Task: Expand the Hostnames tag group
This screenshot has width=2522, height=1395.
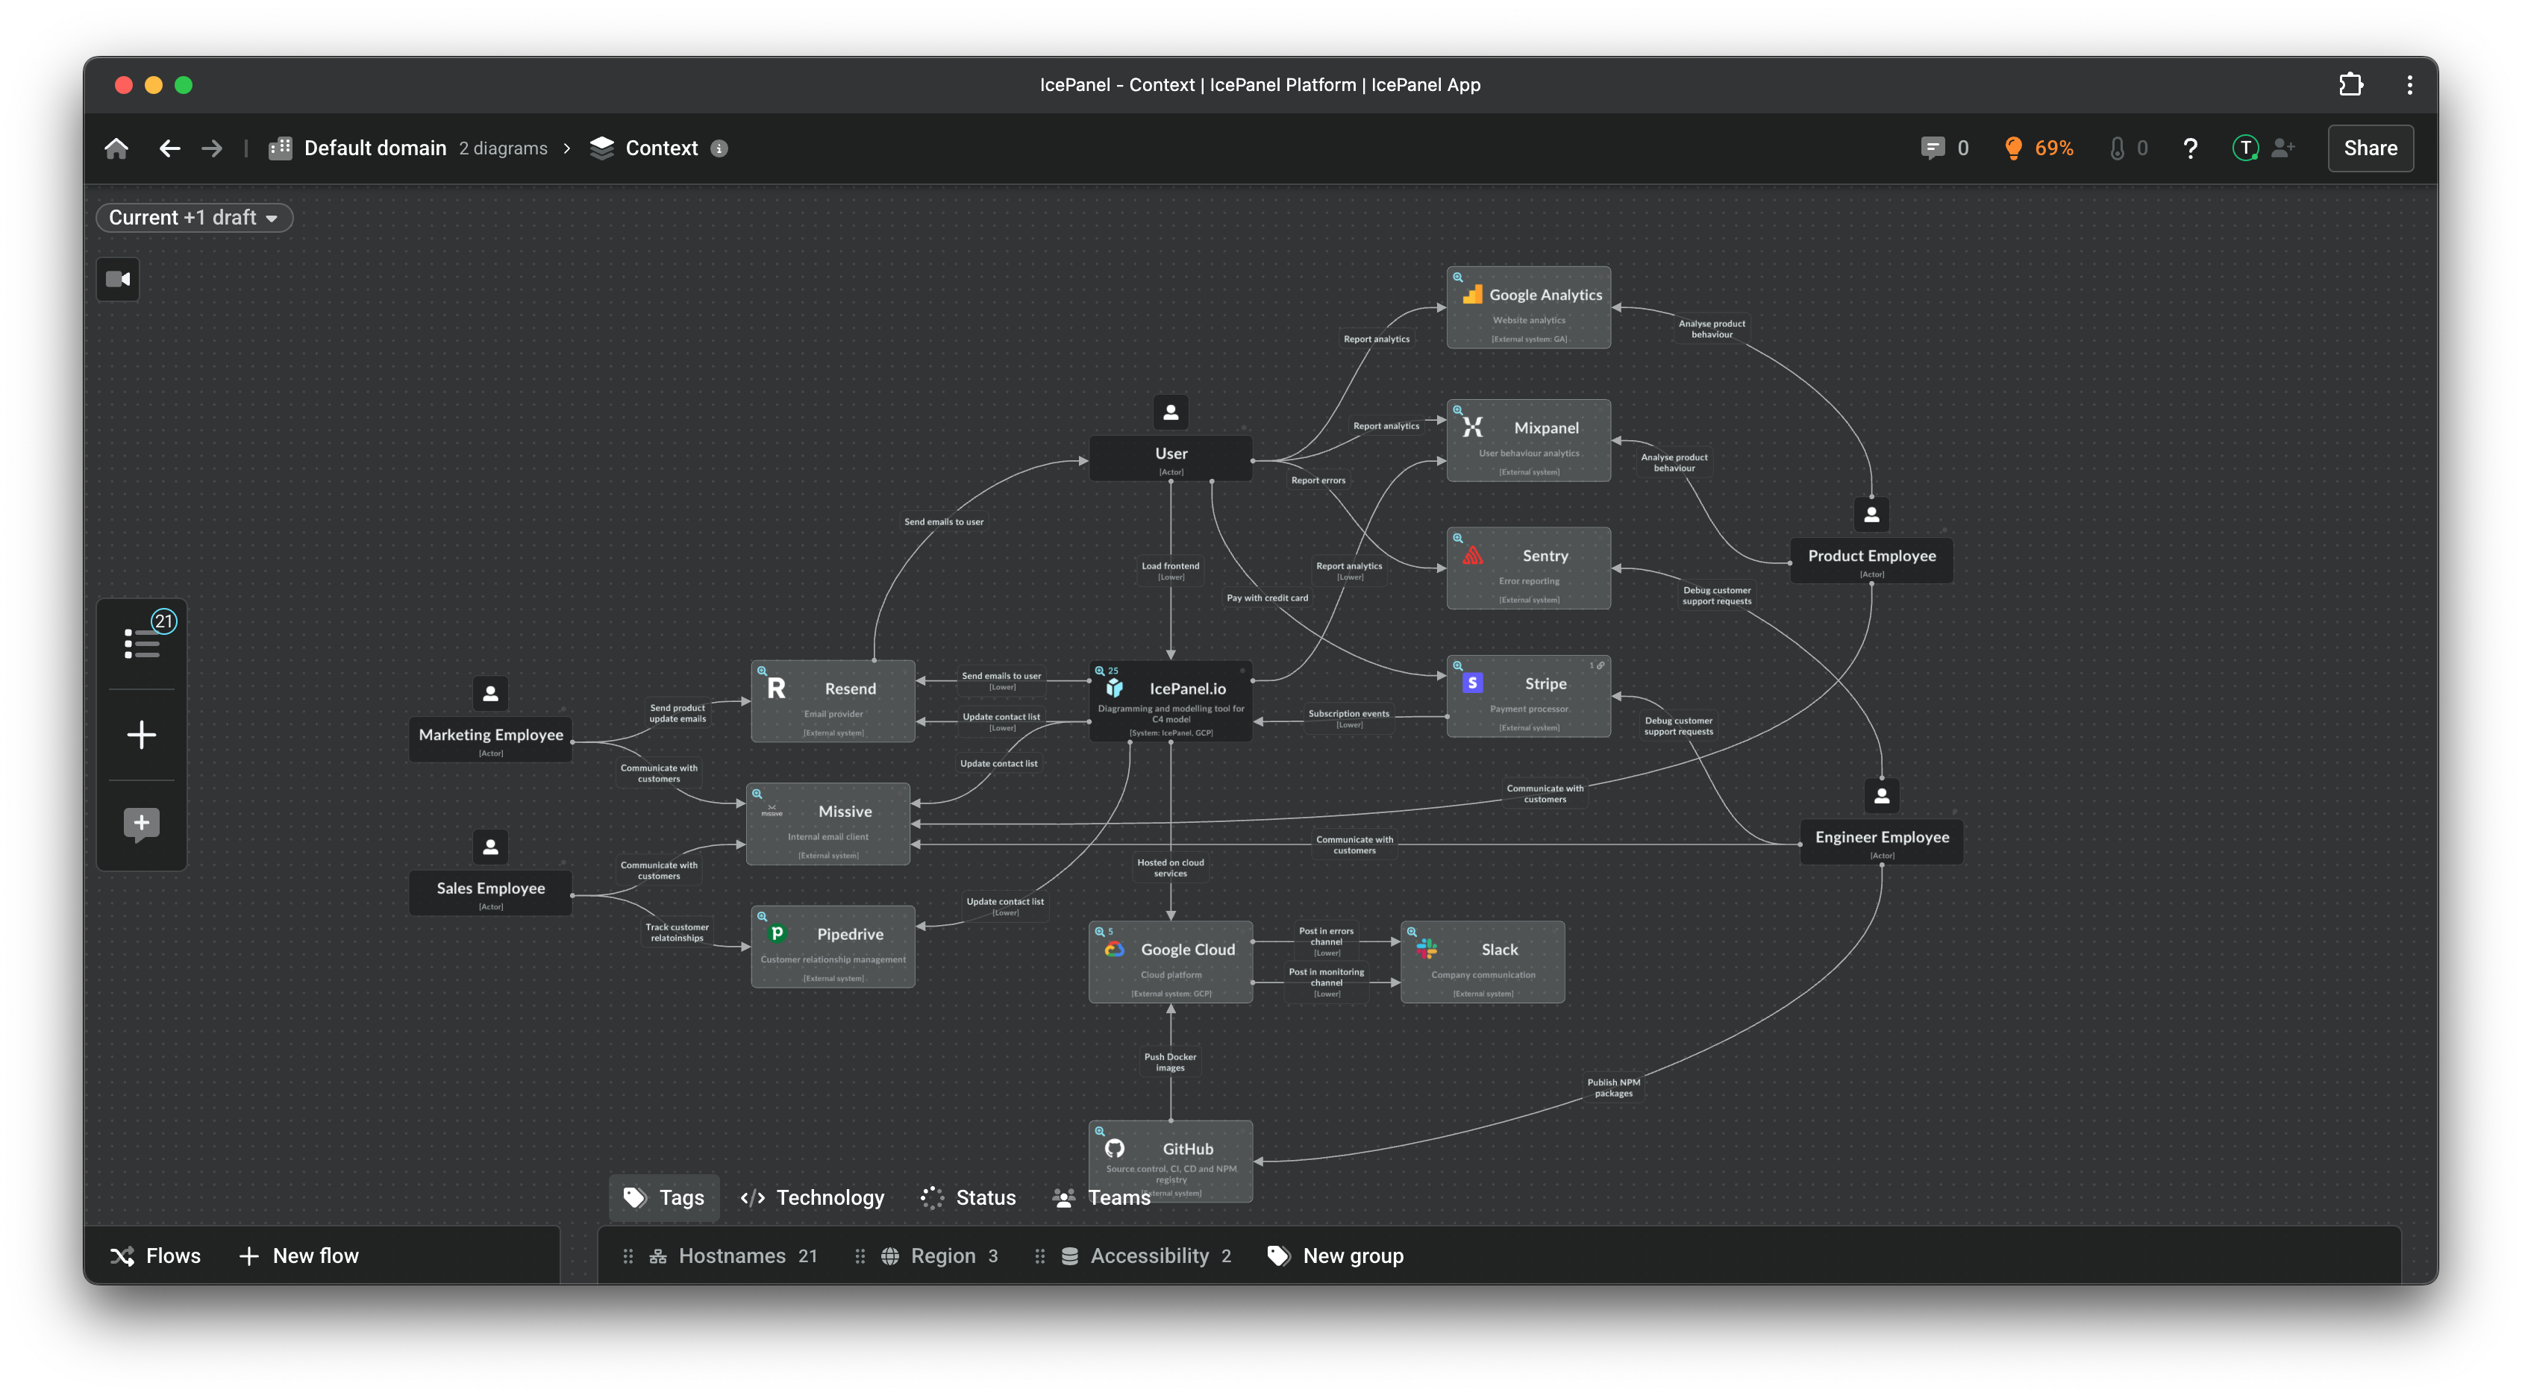Action: pos(734,1255)
